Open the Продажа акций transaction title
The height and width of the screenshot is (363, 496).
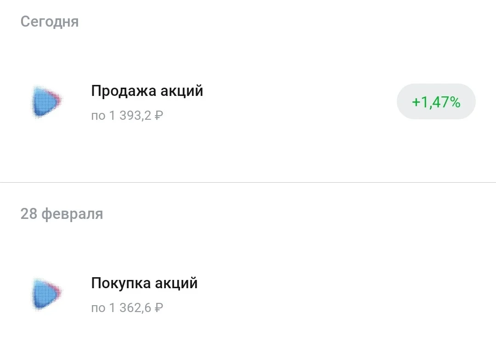point(147,91)
